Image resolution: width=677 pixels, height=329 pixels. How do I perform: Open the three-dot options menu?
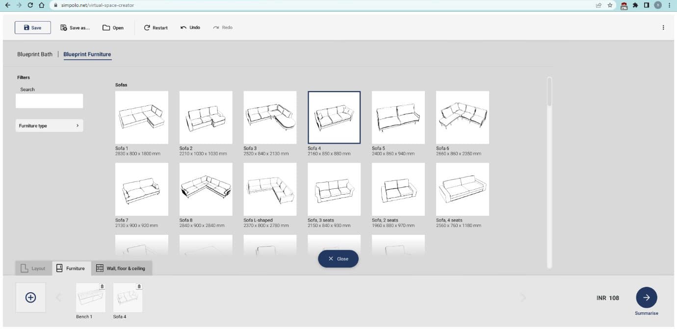tap(663, 27)
